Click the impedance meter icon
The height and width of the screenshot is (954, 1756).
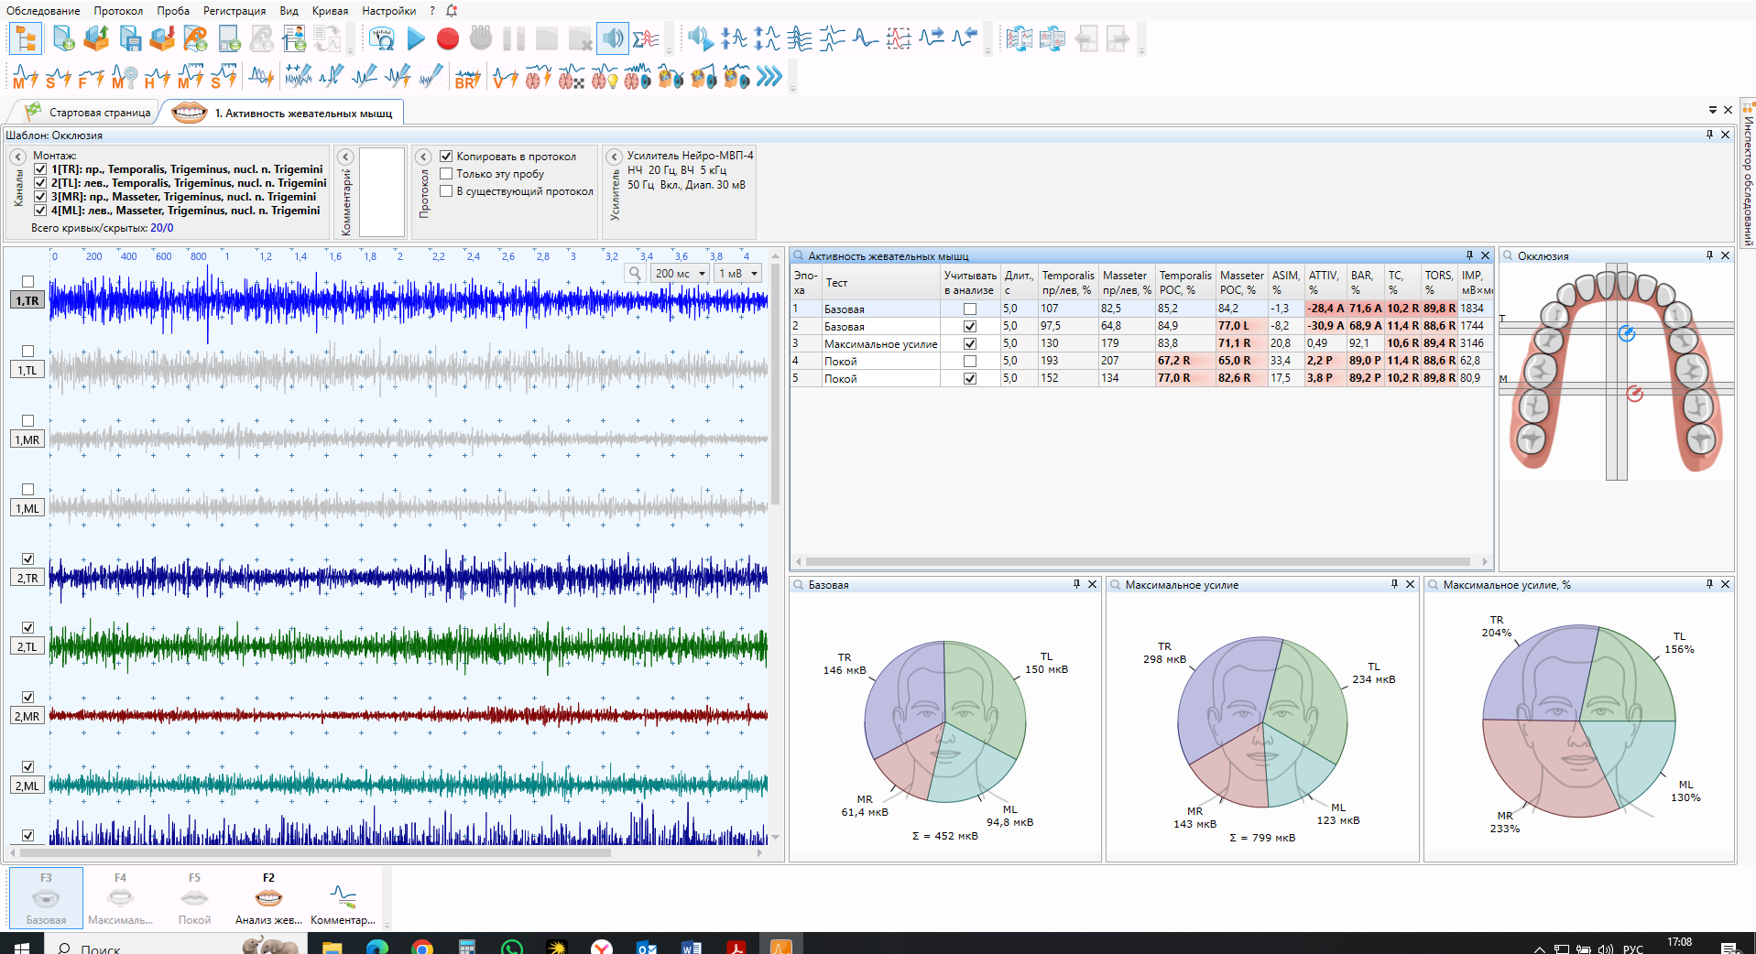382,38
